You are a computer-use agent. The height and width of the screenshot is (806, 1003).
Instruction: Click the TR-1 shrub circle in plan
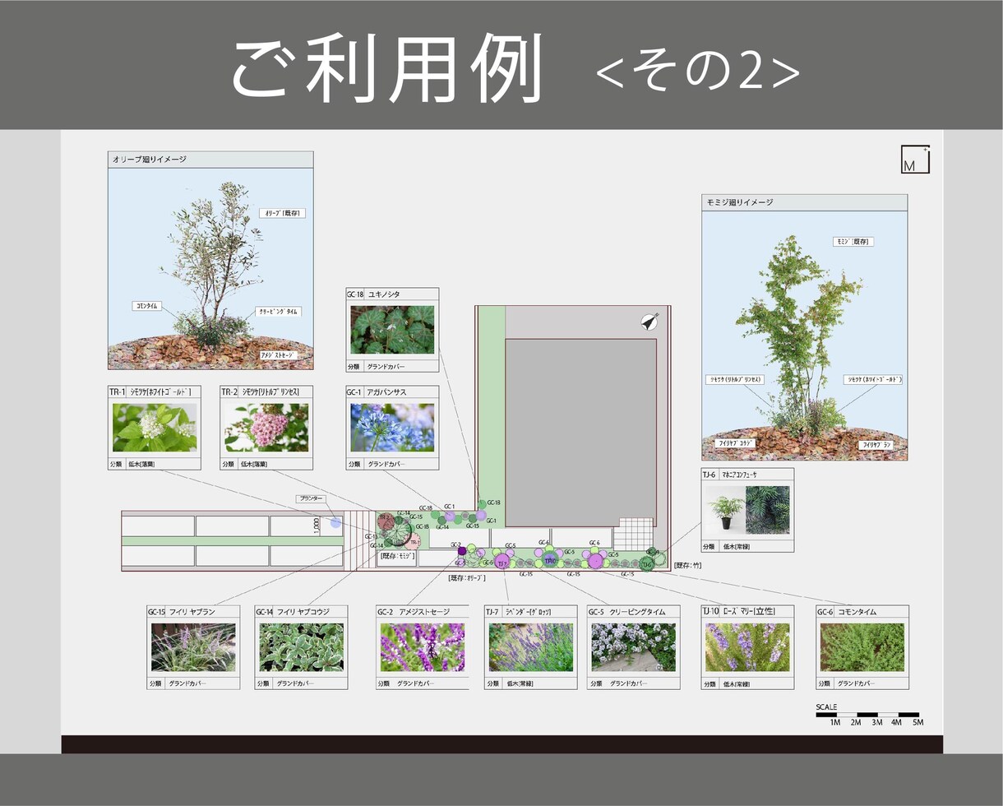pyautogui.click(x=414, y=543)
